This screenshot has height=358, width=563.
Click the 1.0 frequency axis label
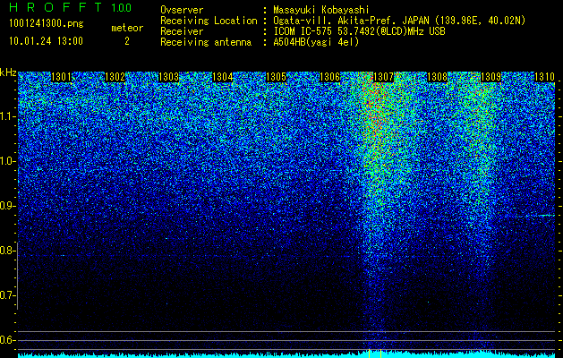7,161
